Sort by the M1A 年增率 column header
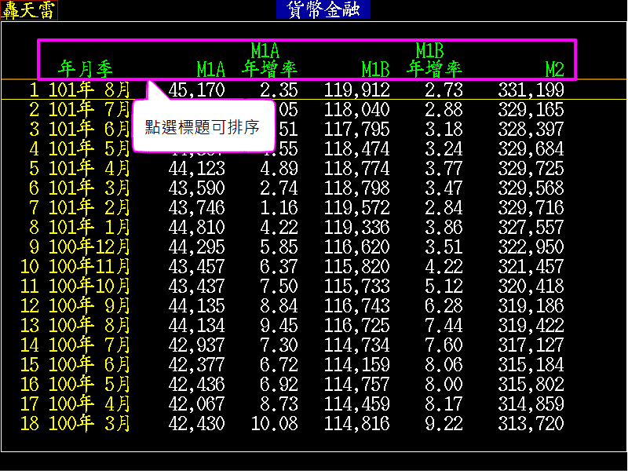 [x=269, y=60]
